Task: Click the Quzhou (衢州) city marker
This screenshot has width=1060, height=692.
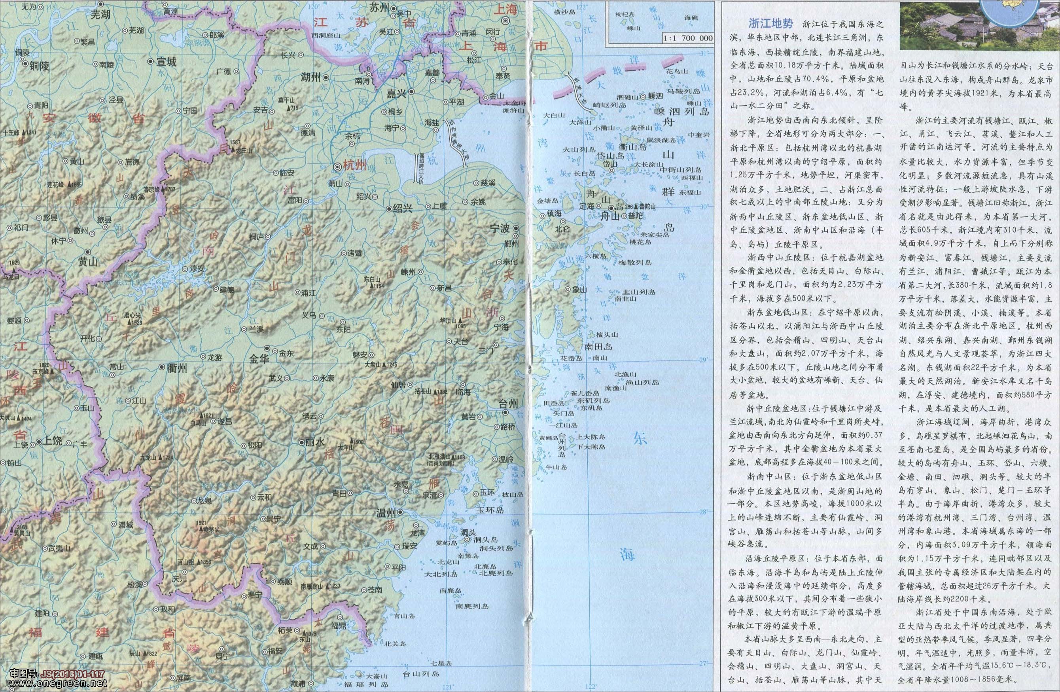Action: pyautogui.click(x=162, y=368)
